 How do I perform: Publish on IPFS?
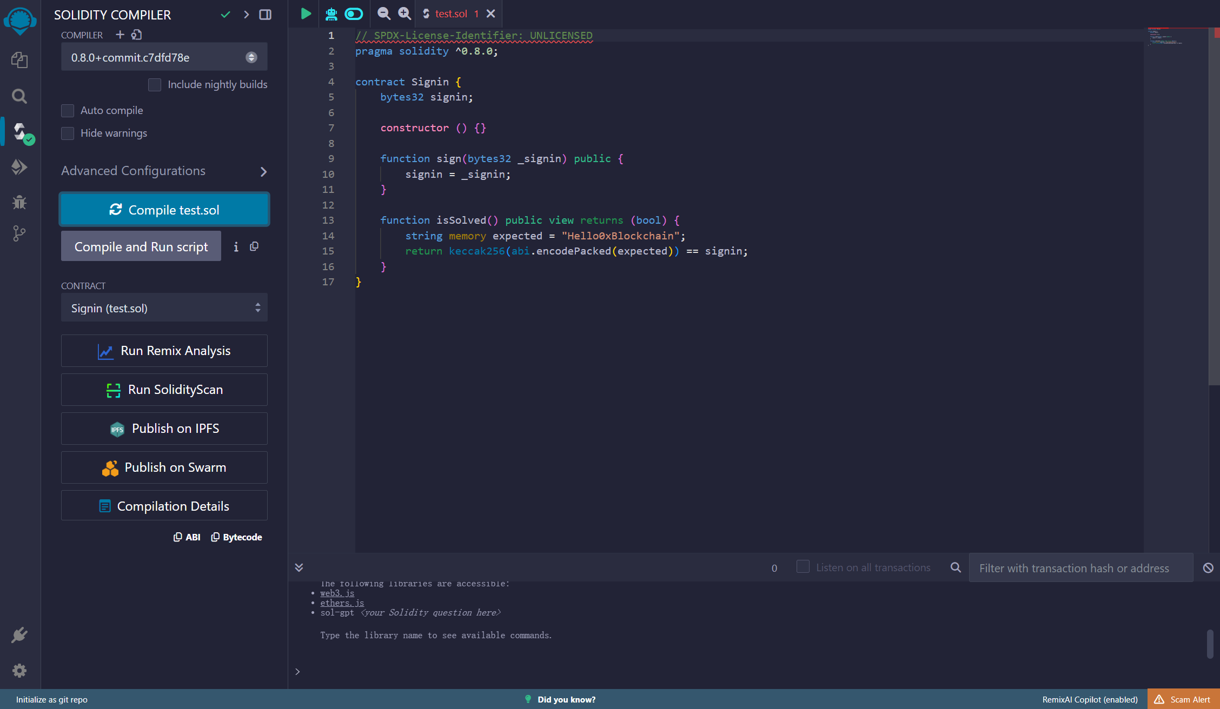coord(164,429)
